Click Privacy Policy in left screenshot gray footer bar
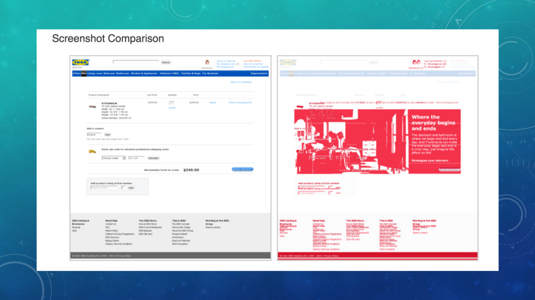Viewport: 535px width, 300px height. pos(123,256)
